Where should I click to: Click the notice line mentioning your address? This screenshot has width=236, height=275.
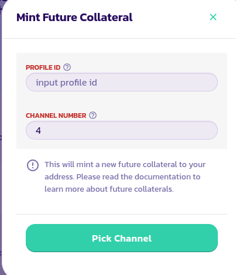click(x=125, y=164)
